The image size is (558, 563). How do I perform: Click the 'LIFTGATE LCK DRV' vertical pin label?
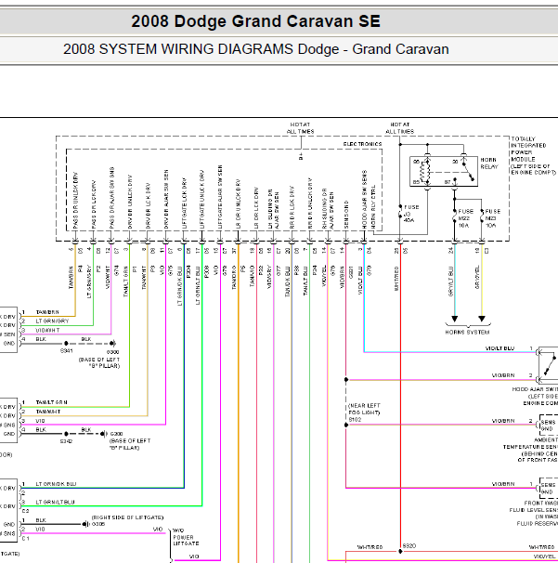tap(185, 203)
